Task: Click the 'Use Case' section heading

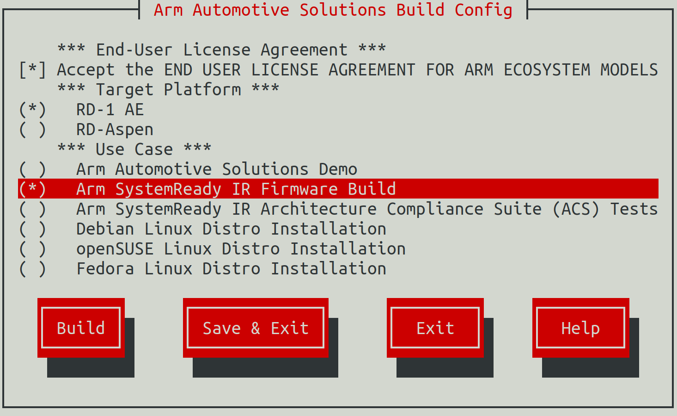Action: 134,149
